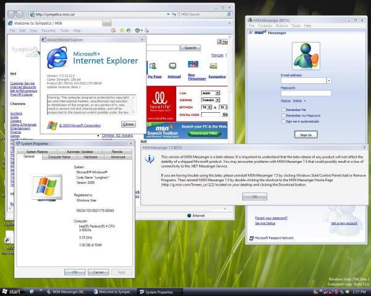371x296 pixels.
Task: Open the Favorites star icon in IE
Action: coord(122,30)
